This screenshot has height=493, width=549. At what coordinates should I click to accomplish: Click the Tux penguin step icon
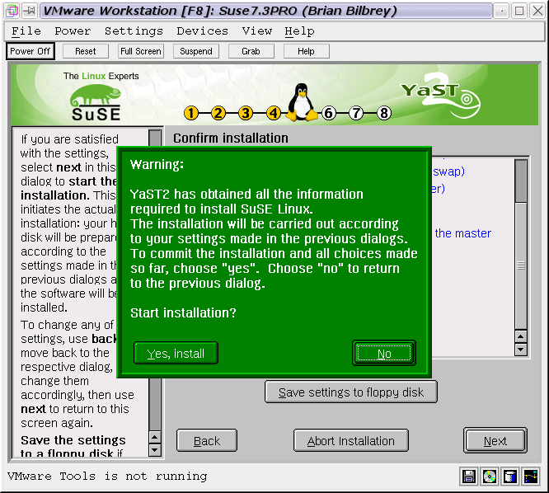pyautogui.click(x=301, y=103)
